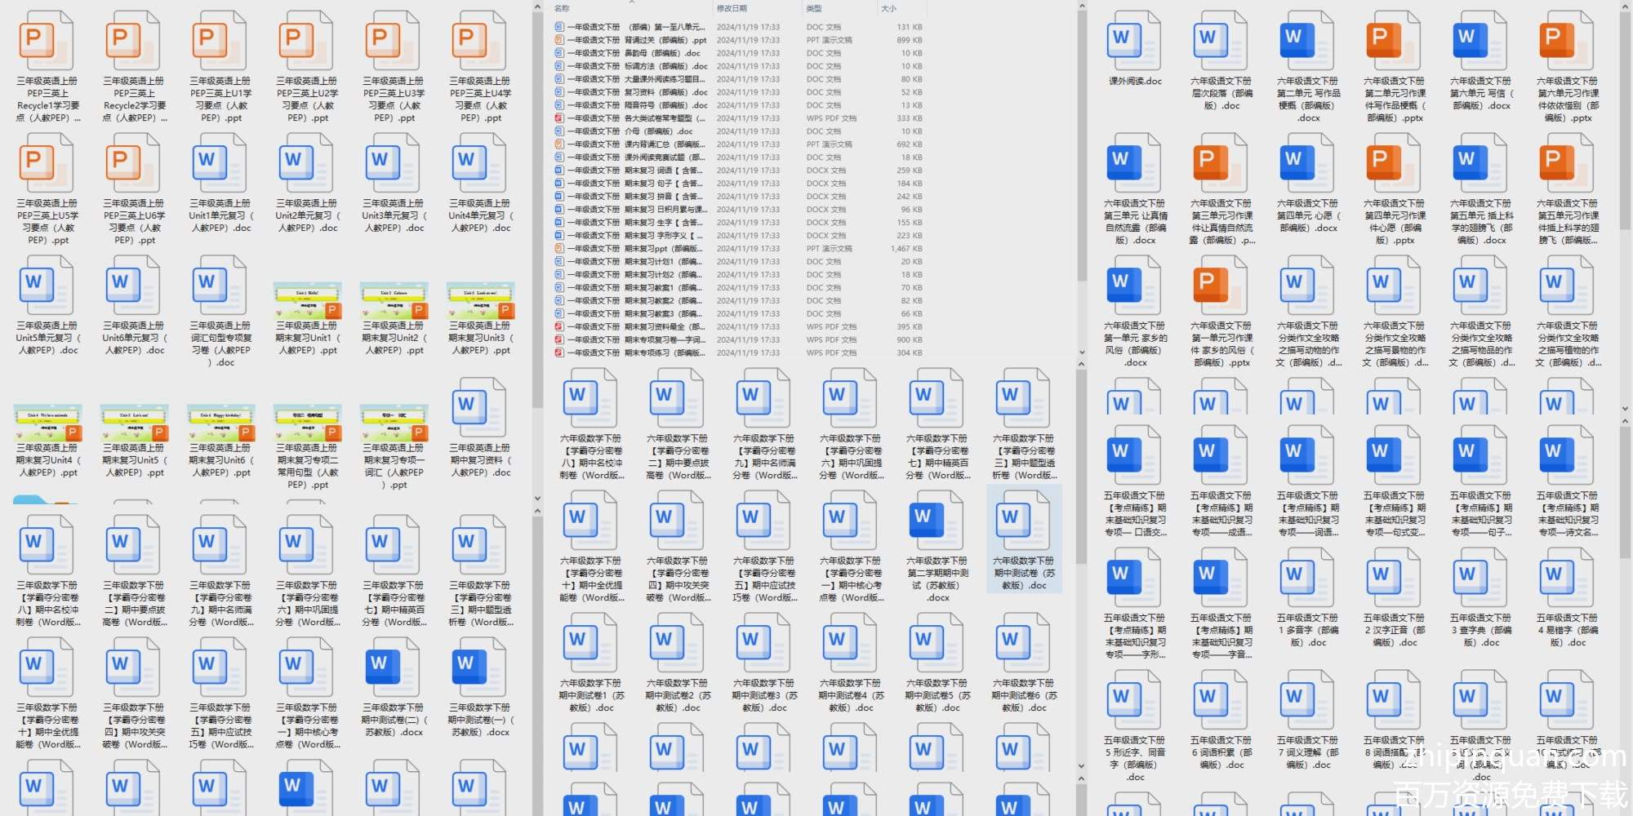Select 五年级语文下册 2 汉字正音 .doc icon
The width and height of the screenshot is (1633, 816).
(x=1394, y=578)
